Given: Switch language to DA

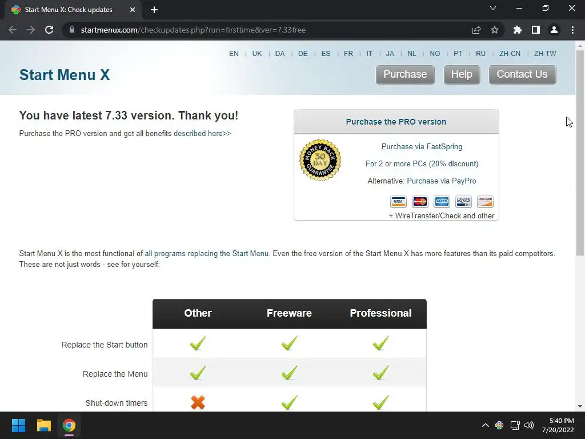Looking at the screenshot, I should click(x=280, y=54).
